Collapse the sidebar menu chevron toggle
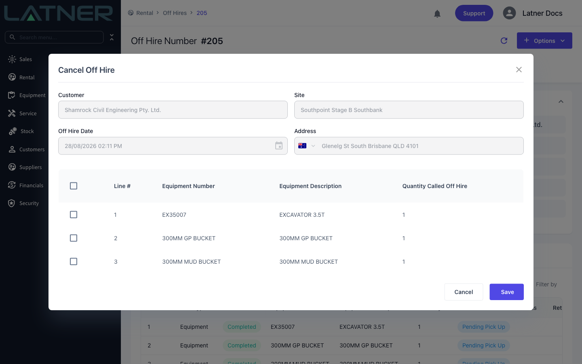The height and width of the screenshot is (364, 582). click(112, 37)
